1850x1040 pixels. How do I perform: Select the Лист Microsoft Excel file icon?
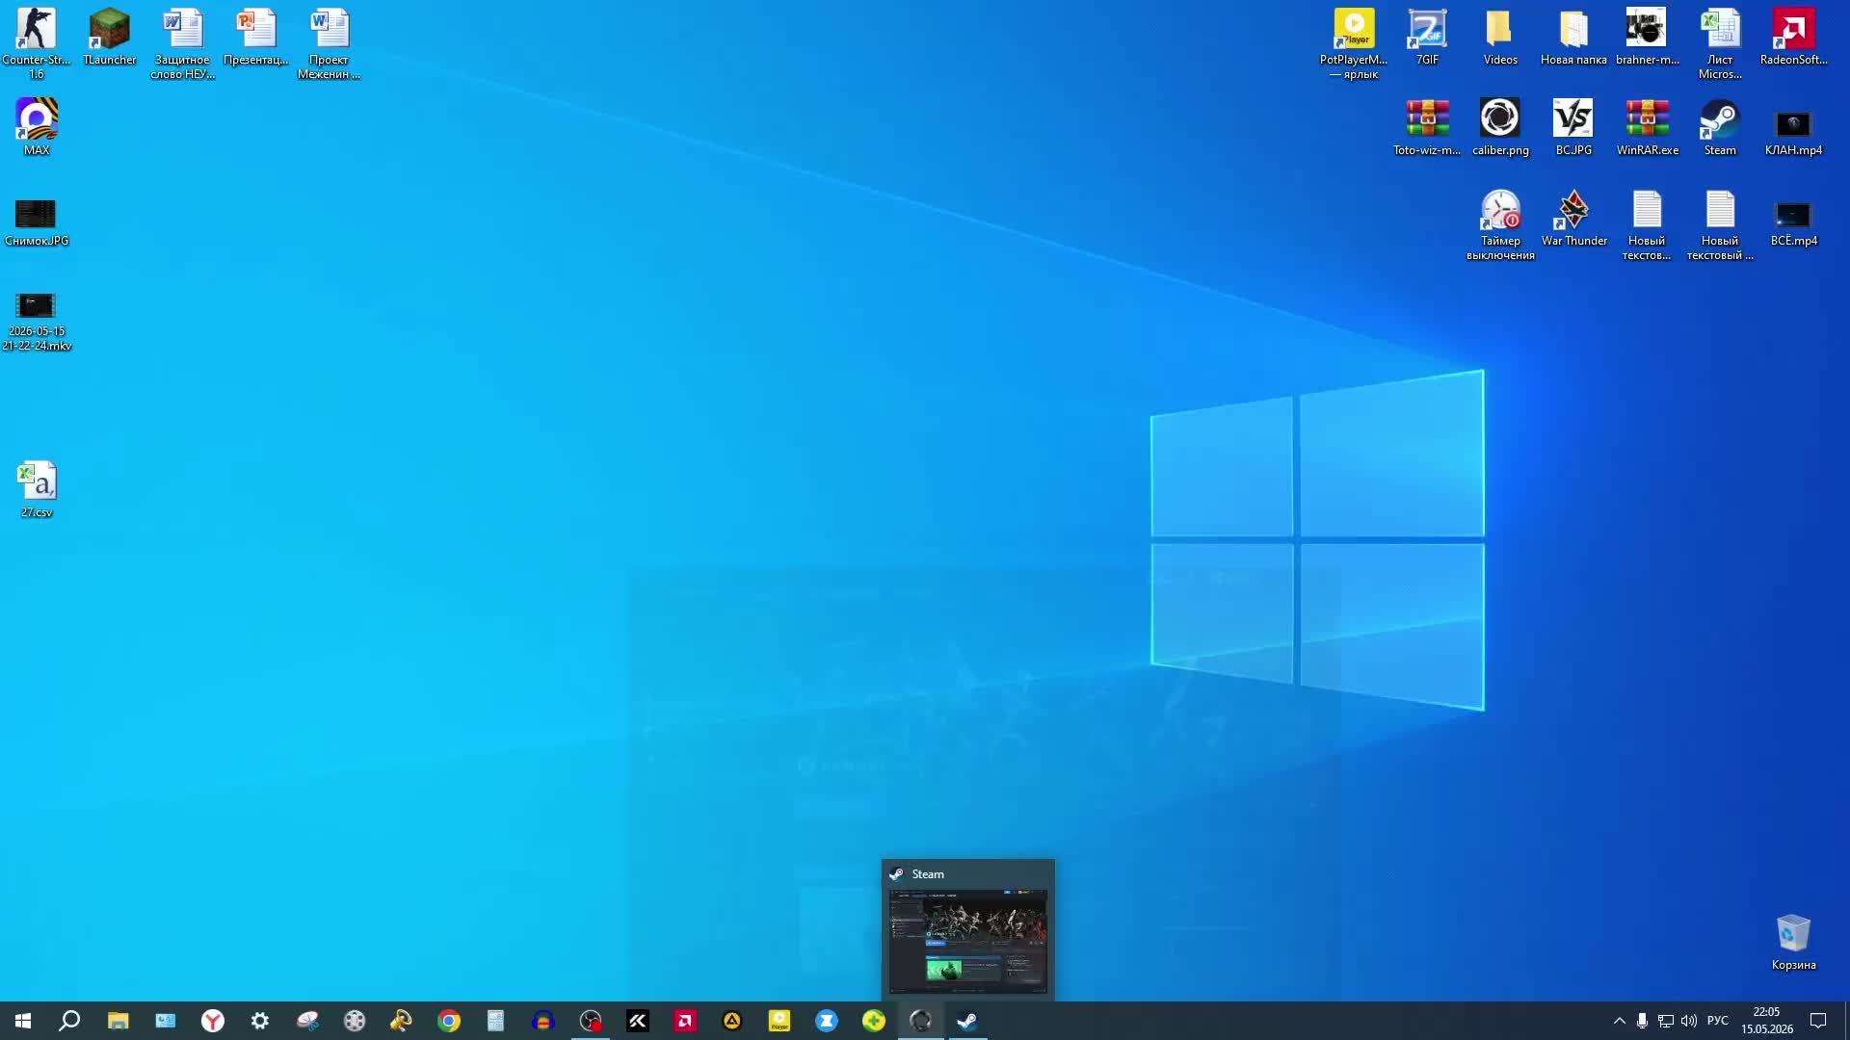1720,43
